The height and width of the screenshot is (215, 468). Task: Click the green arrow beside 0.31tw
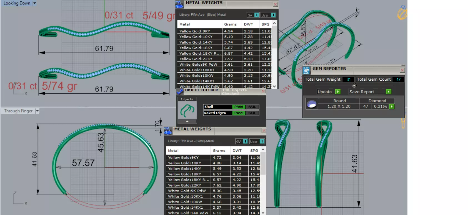pos(392,106)
